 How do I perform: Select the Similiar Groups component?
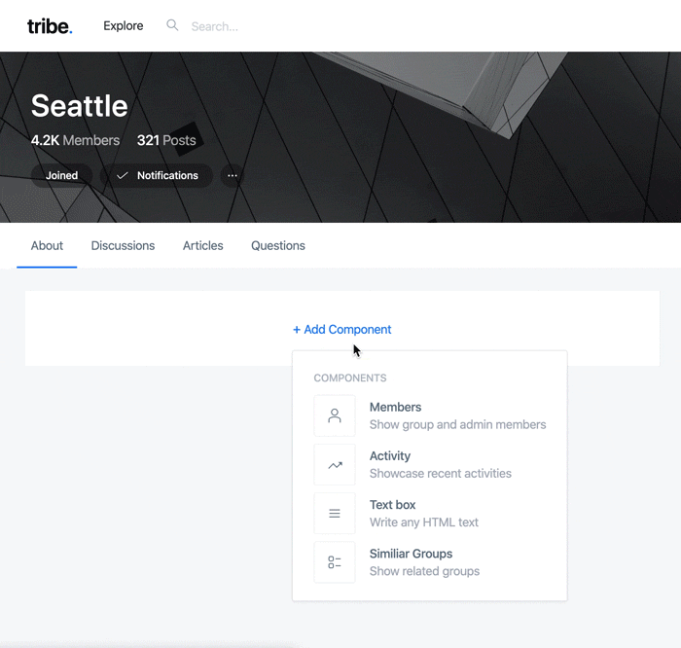pos(430,562)
